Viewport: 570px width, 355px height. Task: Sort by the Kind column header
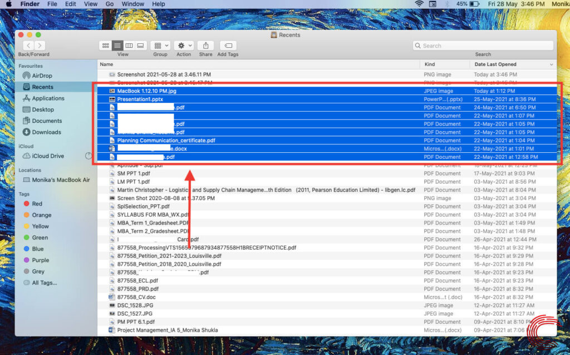(x=430, y=64)
